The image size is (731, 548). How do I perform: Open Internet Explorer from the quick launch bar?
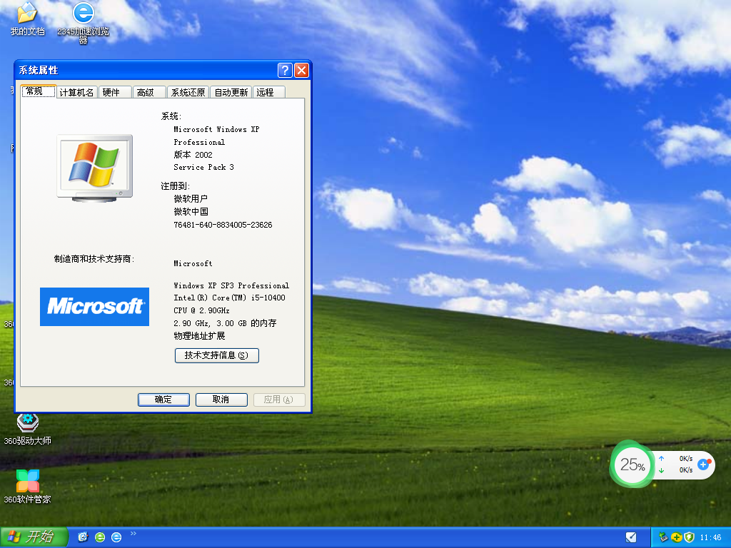point(116,537)
